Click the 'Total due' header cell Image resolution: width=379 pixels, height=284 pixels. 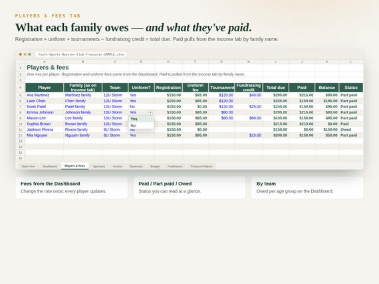pos(276,88)
